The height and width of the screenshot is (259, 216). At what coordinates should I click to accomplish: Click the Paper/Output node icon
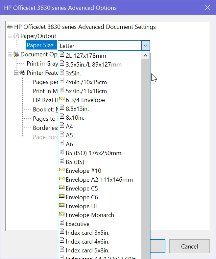point(16,36)
